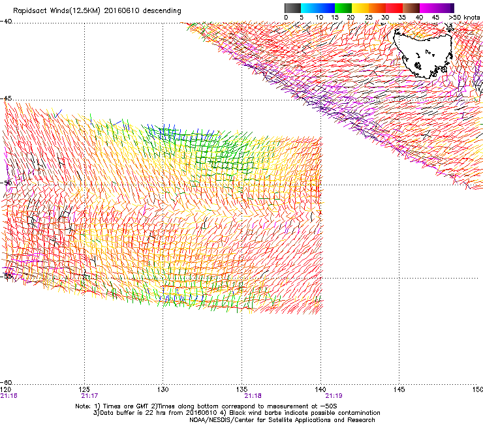483x424 pixels.
Task: Click the gray 0-5 knots color swatch
Action: (x=292, y=8)
